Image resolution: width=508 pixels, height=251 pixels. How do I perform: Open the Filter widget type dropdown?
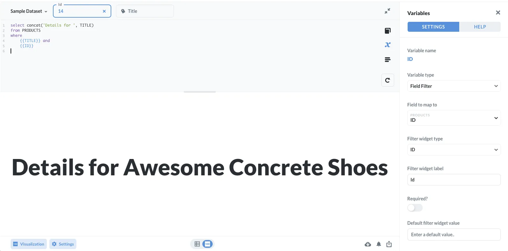click(454, 150)
